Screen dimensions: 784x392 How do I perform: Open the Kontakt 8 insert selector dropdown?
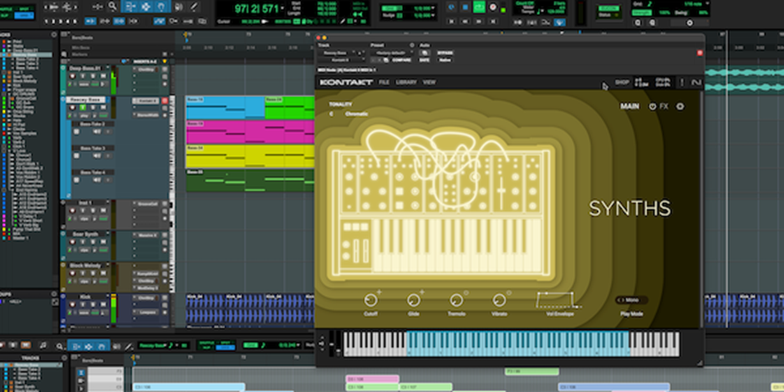click(342, 60)
